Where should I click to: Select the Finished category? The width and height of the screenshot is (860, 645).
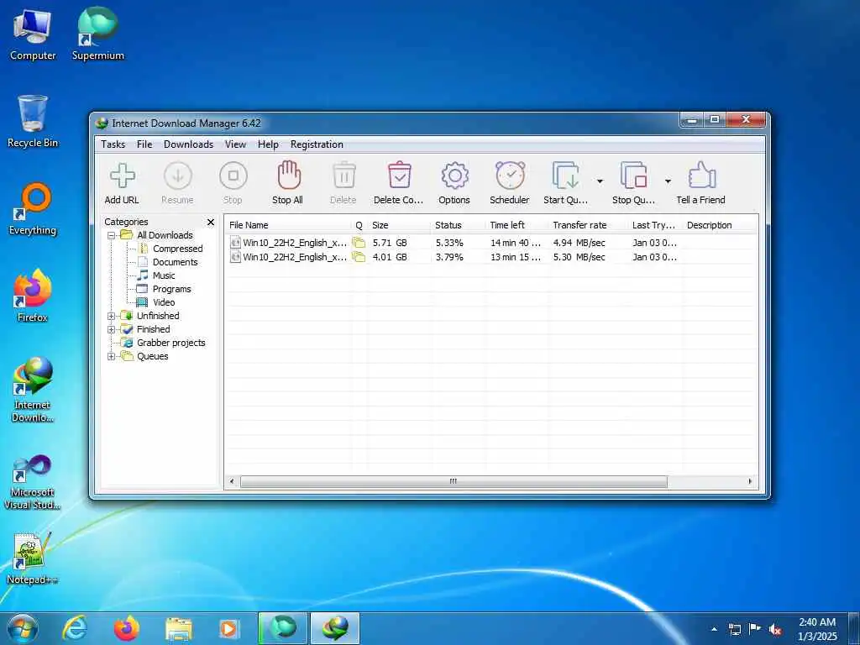click(153, 329)
